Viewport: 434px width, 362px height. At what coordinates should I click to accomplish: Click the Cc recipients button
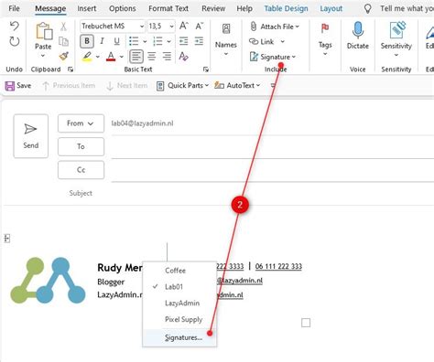[81, 170]
